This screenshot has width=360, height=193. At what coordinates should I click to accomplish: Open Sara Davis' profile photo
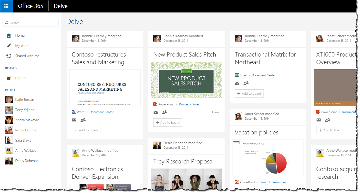tap(9, 140)
